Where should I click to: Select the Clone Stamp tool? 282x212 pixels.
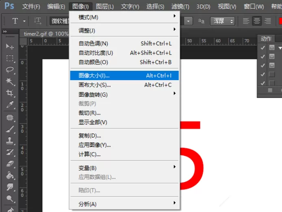point(10,141)
